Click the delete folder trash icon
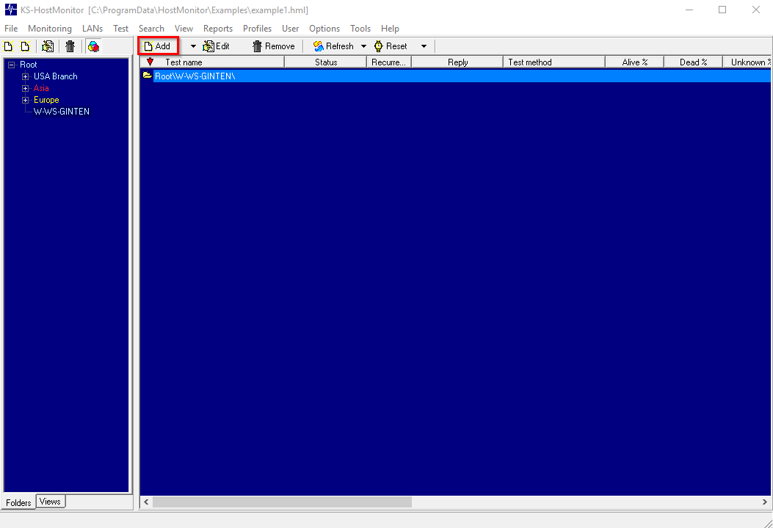 pos(70,46)
